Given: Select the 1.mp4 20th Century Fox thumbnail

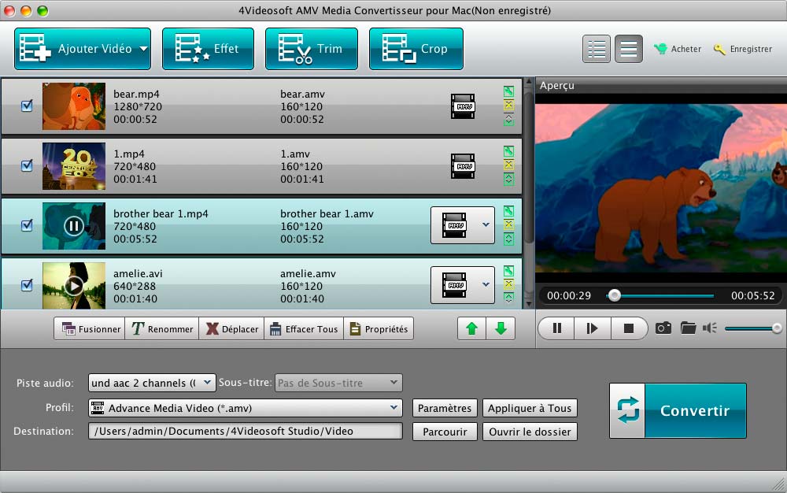Looking at the screenshot, I should pos(74,166).
